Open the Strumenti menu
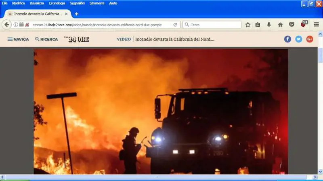This screenshot has width=323, height=181. pyautogui.click(x=97, y=3)
